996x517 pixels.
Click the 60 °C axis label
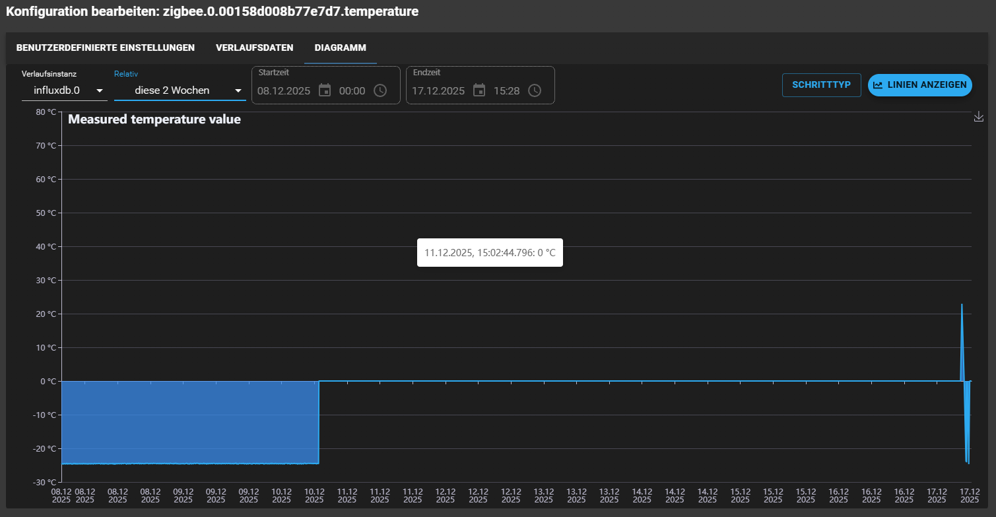46,179
